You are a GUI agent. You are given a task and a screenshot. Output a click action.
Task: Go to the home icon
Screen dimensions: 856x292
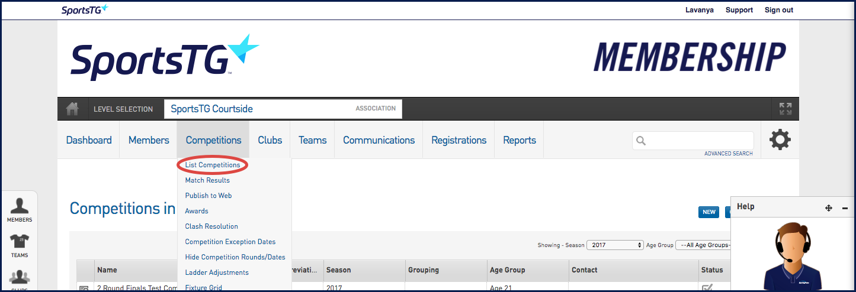point(72,109)
